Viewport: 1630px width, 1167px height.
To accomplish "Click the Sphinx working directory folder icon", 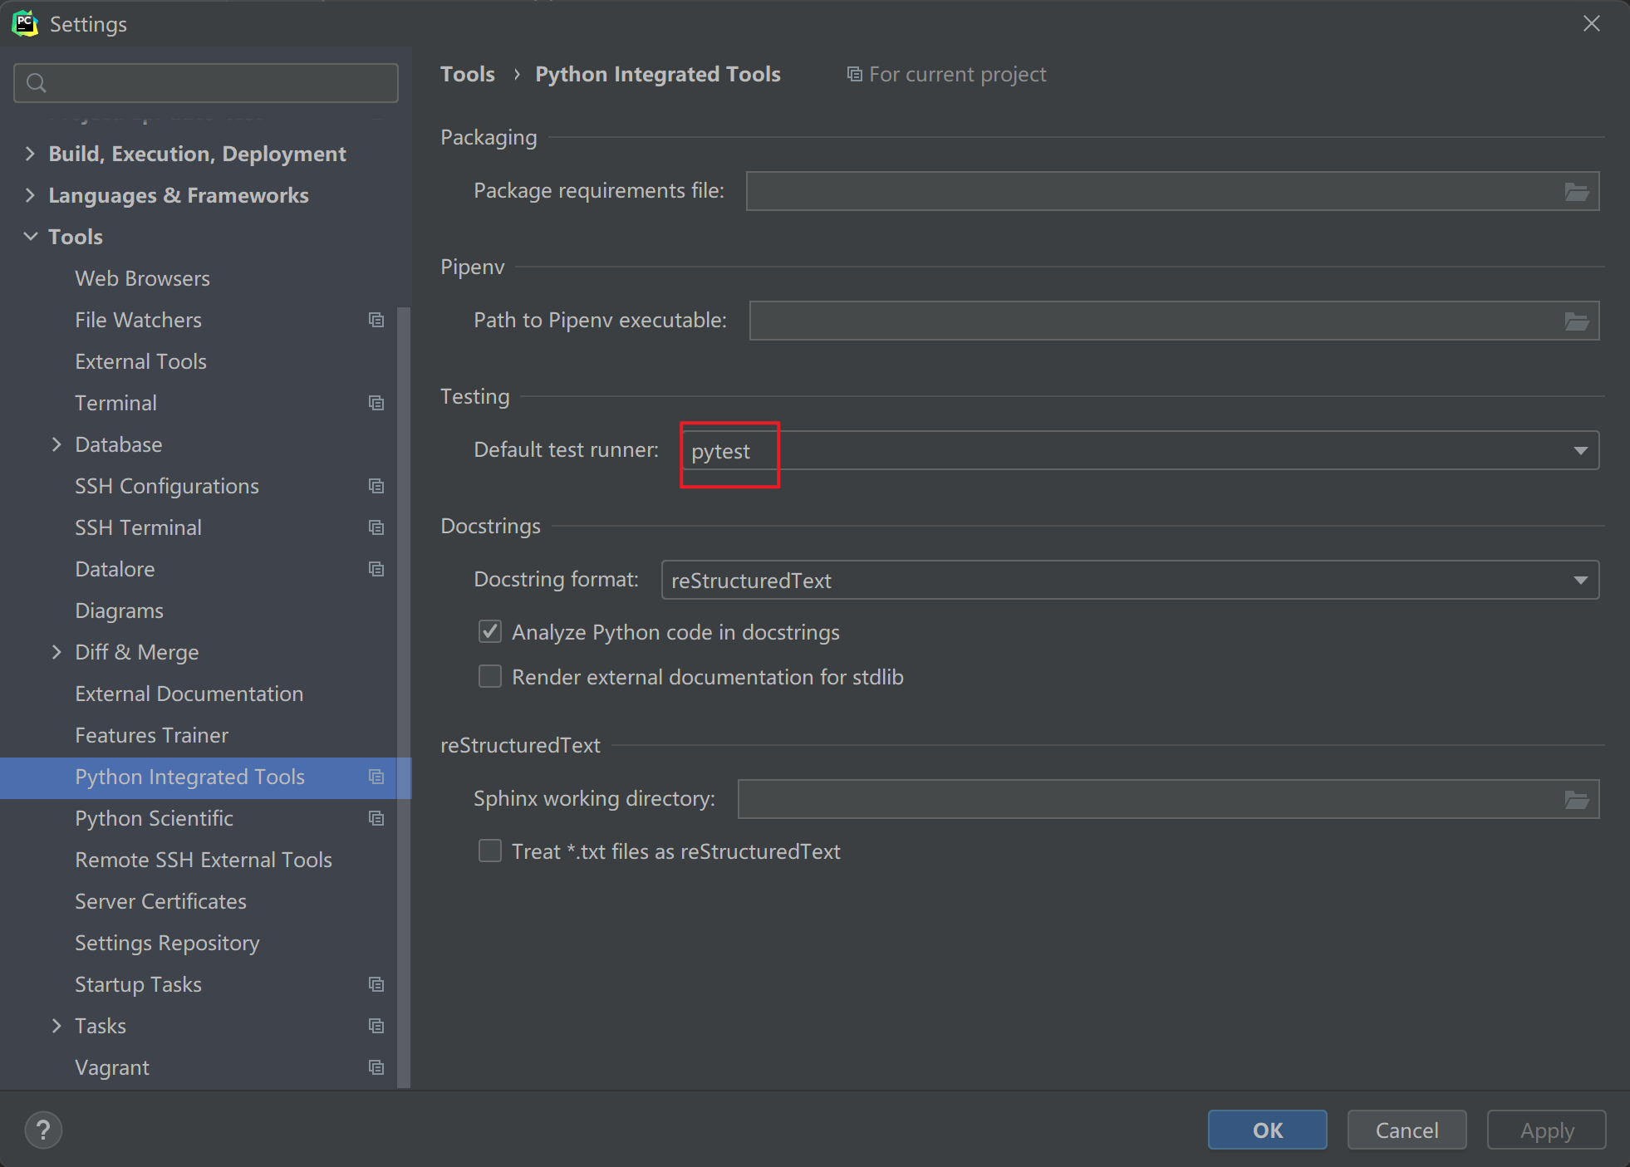I will (1576, 800).
